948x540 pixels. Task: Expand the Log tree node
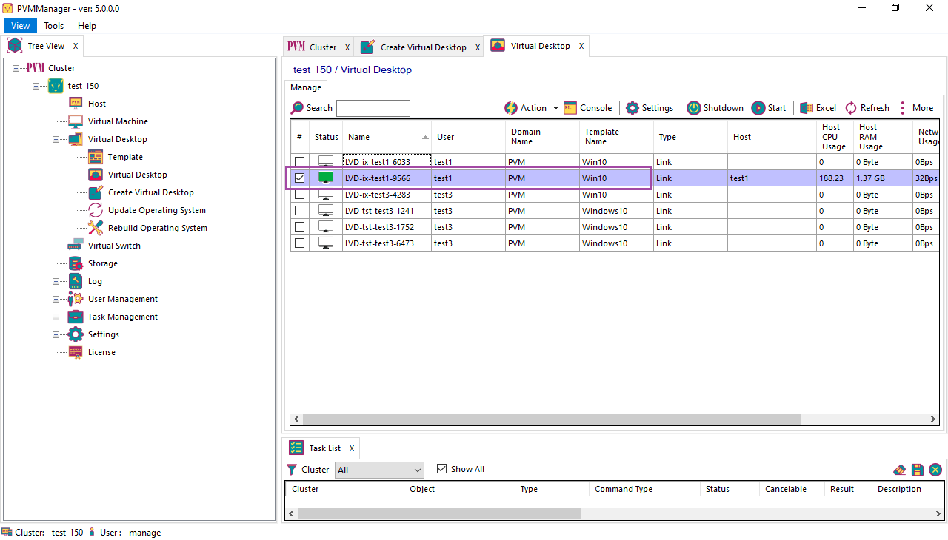pyautogui.click(x=56, y=281)
